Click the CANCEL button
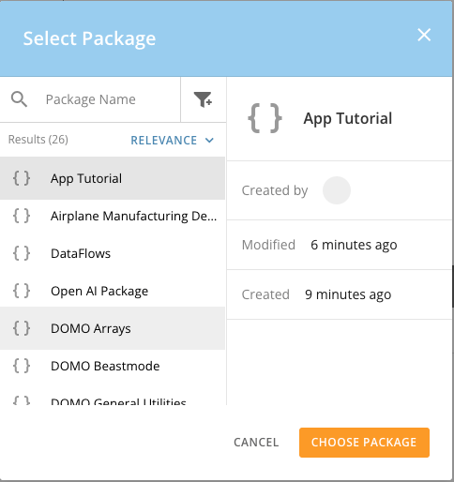Image resolution: width=454 pixels, height=482 pixels. tap(256, 443)
